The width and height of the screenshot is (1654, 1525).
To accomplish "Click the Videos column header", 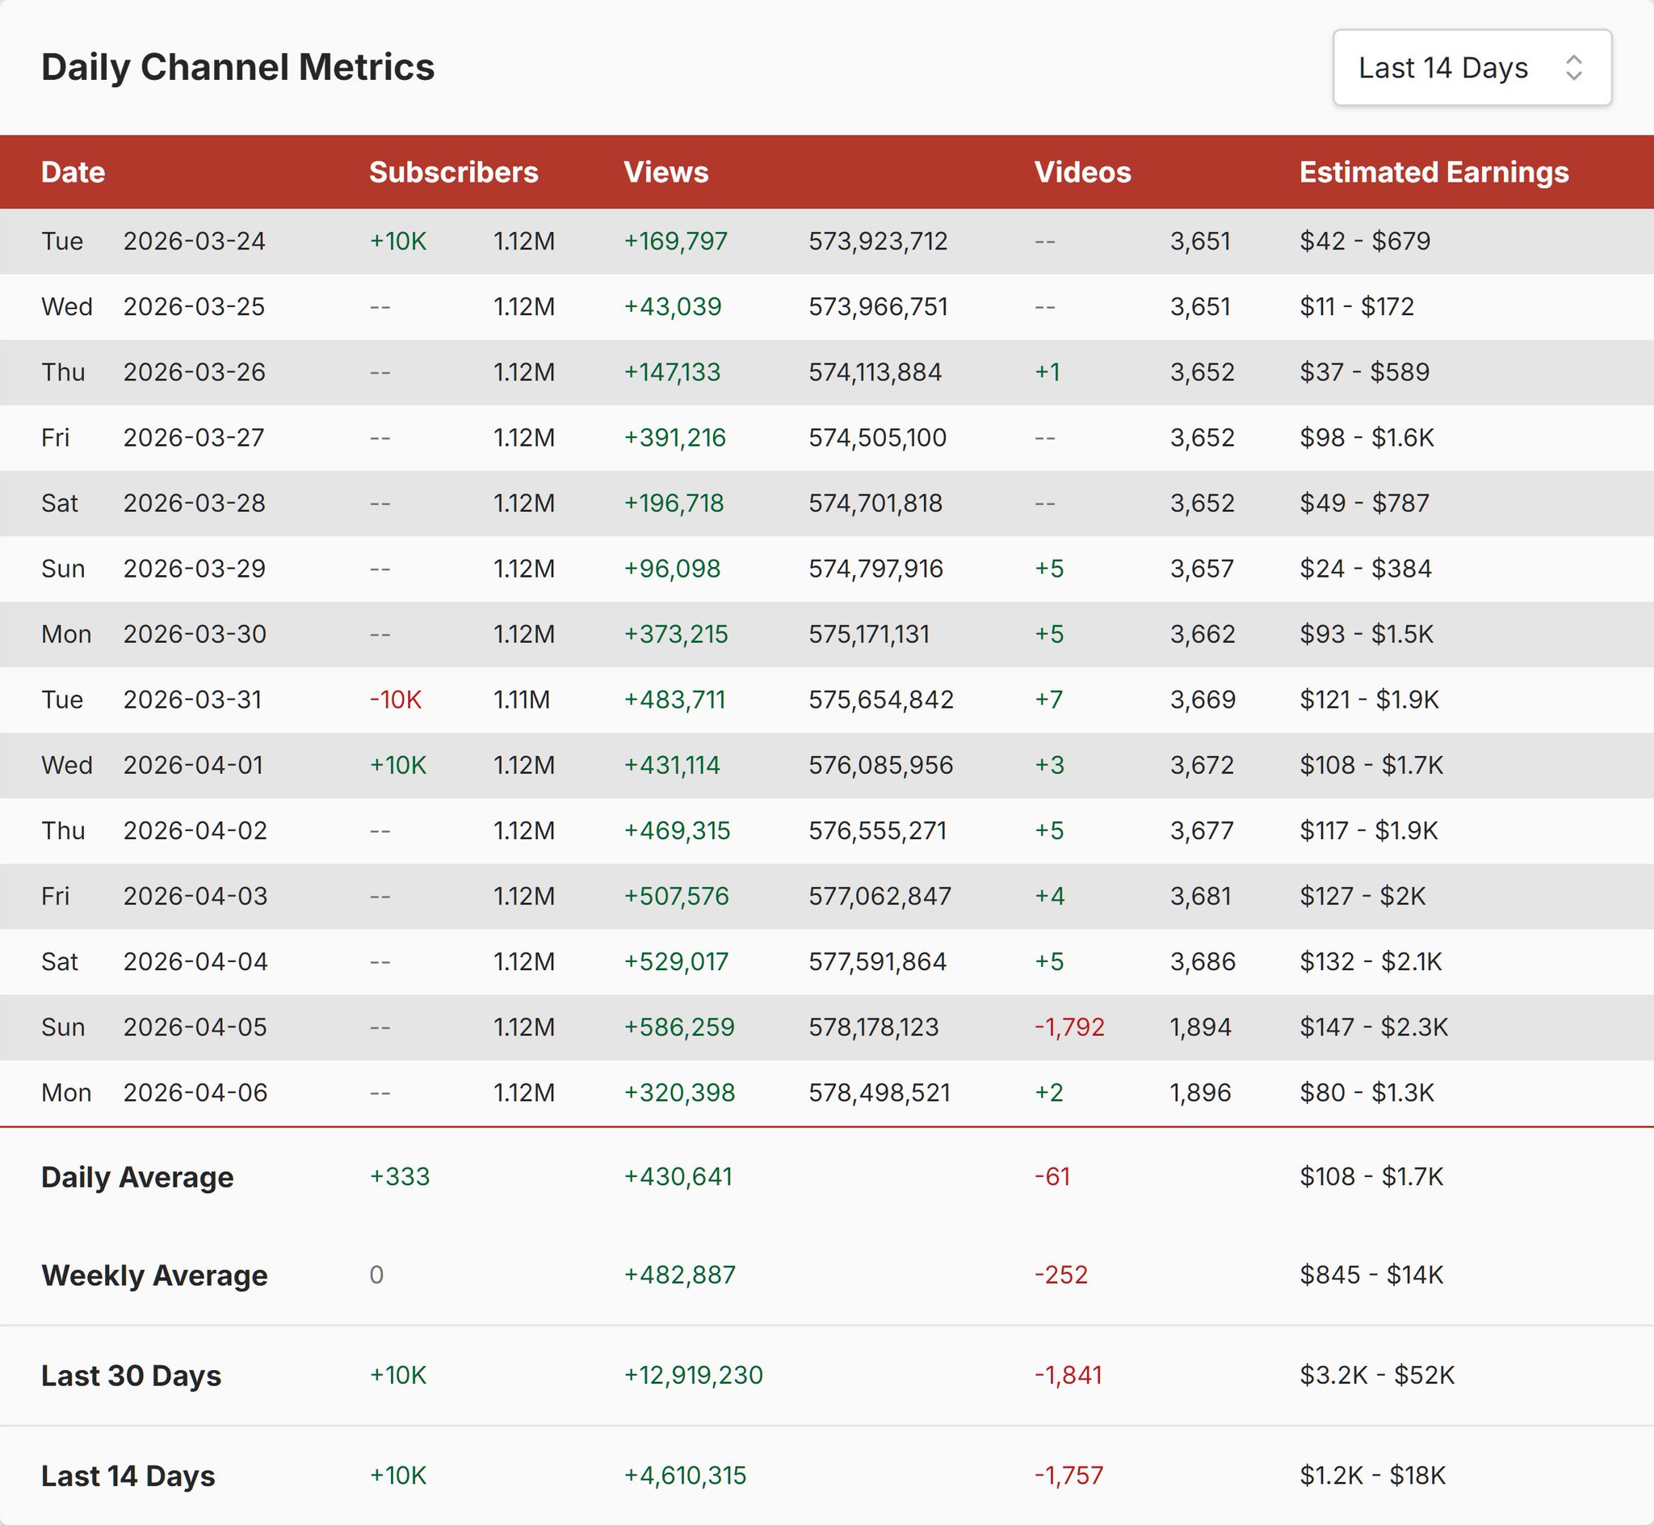I will tap(1082, 172).
